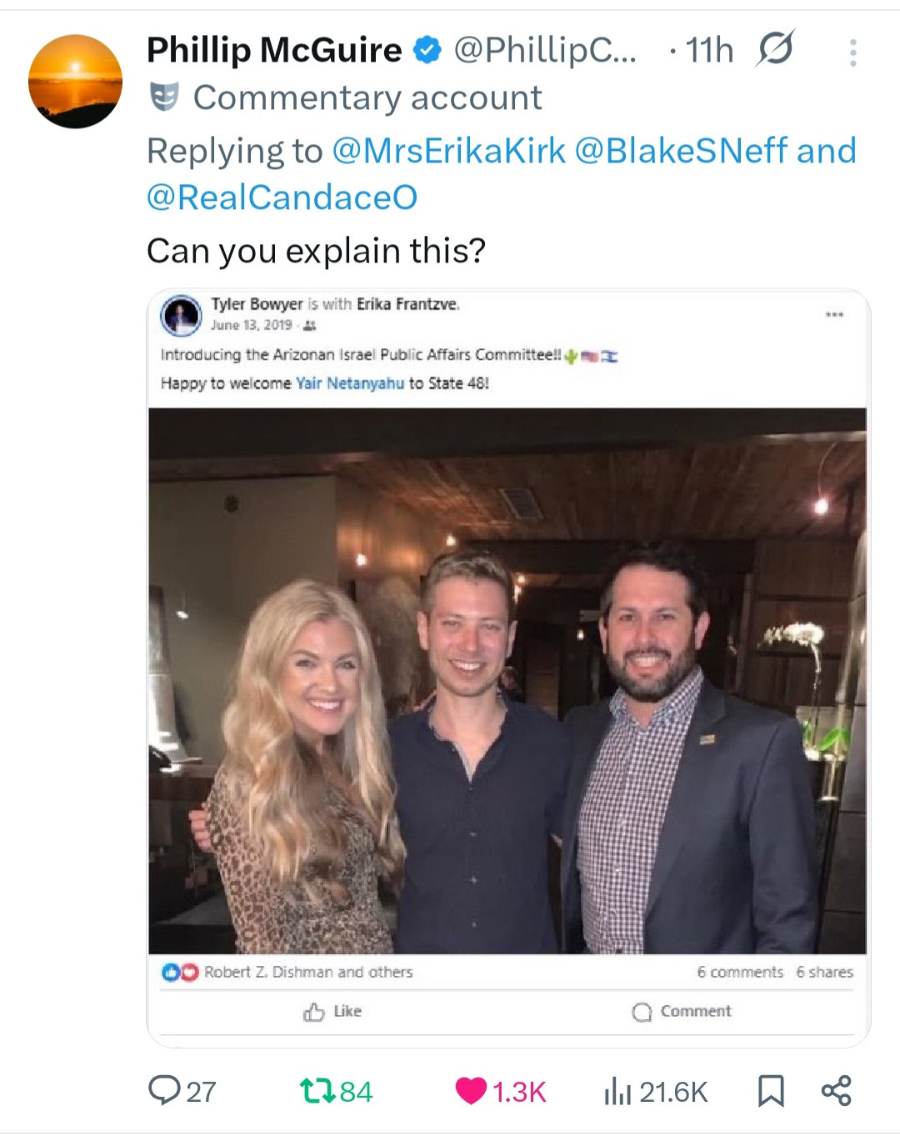
Task: Click the Yair Netanyahu tagged name
Action: pos(350,383)
